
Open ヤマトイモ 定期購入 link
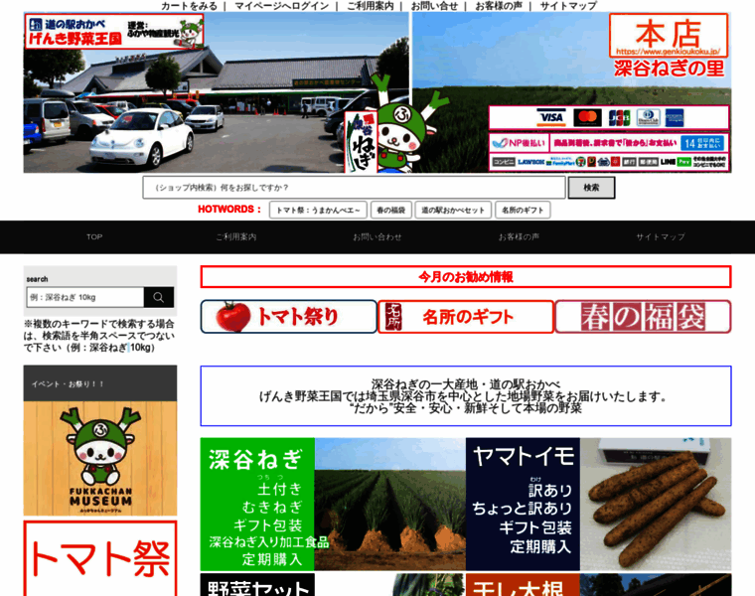point(540,547)
